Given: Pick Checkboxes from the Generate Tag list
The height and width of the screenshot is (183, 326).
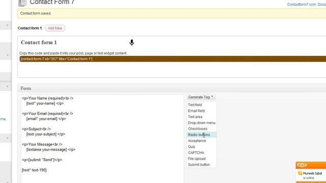Looking at the screenshot, I should click(198, 129).
